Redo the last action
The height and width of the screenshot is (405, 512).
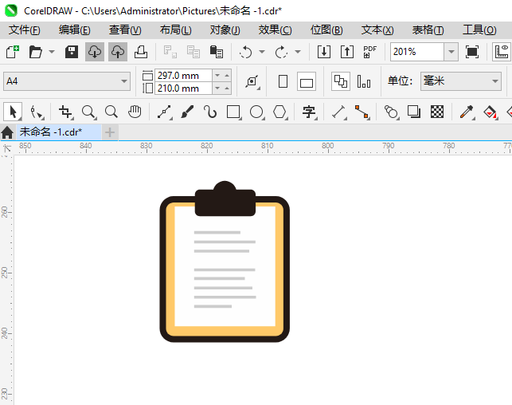(281, 52)
